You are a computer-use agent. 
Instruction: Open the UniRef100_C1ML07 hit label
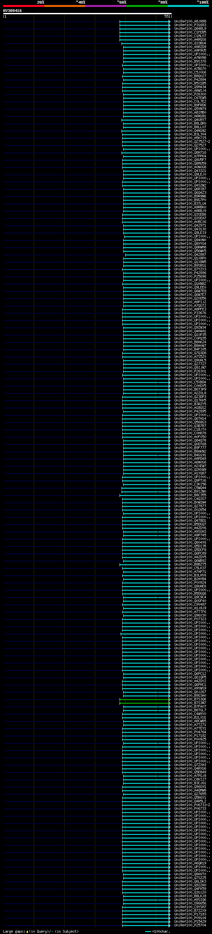point(190,36)
